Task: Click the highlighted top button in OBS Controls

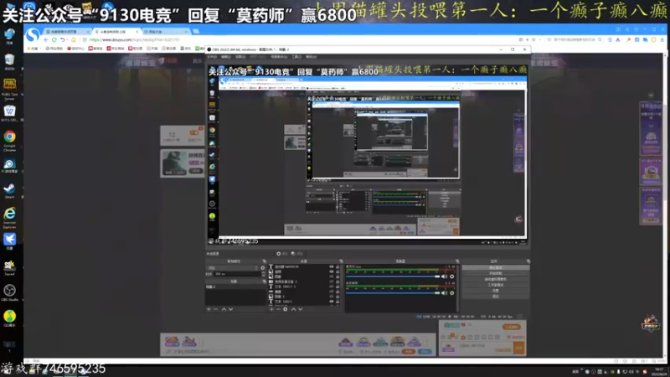Action: click(496, 267)
